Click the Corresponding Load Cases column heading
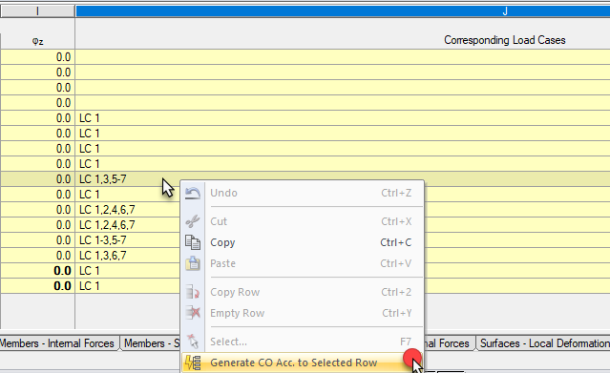Image resolution: width=610 pixels, height=373 pixels. coord(505,40)
